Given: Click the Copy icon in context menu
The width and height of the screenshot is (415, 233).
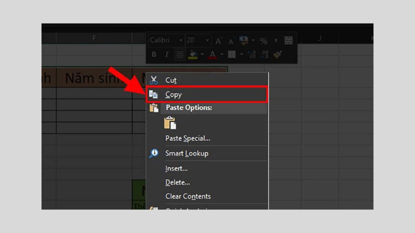Looking at the screenshot, I should pos(153,95).
